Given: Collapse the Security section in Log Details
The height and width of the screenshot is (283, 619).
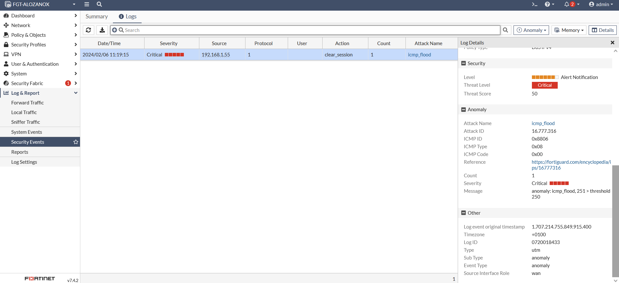Looking at the screenshot, I should 464,63.
